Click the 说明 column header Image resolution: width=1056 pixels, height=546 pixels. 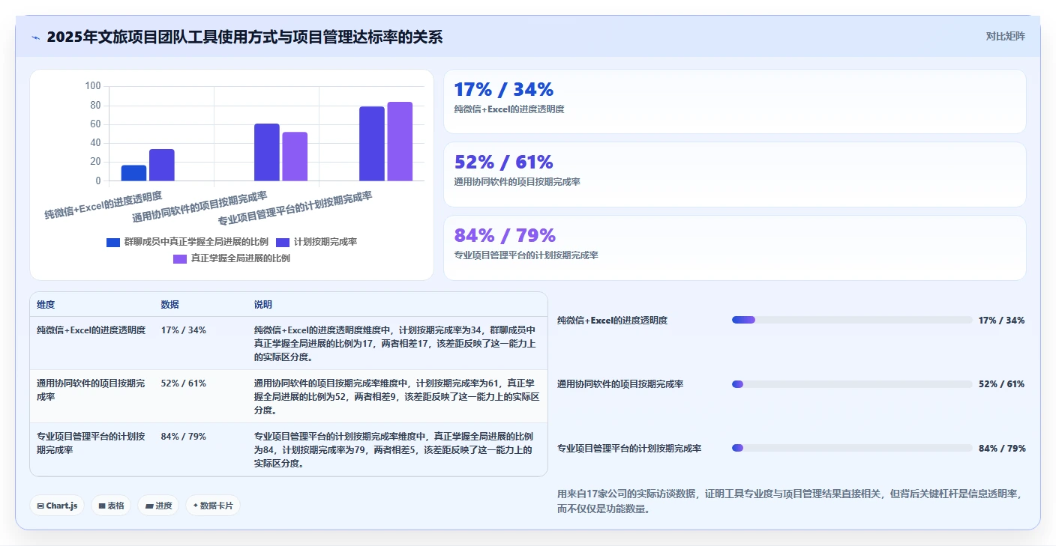click(x=263, y=305)
